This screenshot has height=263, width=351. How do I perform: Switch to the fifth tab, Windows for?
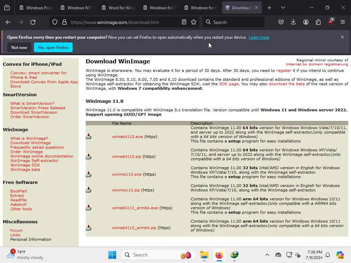click(x=200, y=8)
